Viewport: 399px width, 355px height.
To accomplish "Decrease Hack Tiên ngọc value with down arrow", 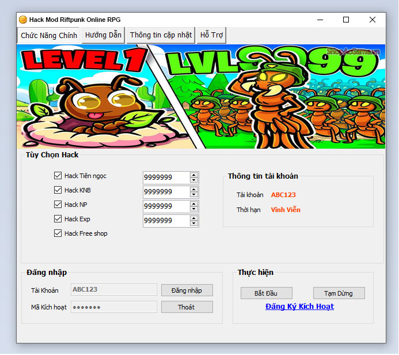I will [x=194, y=180].
